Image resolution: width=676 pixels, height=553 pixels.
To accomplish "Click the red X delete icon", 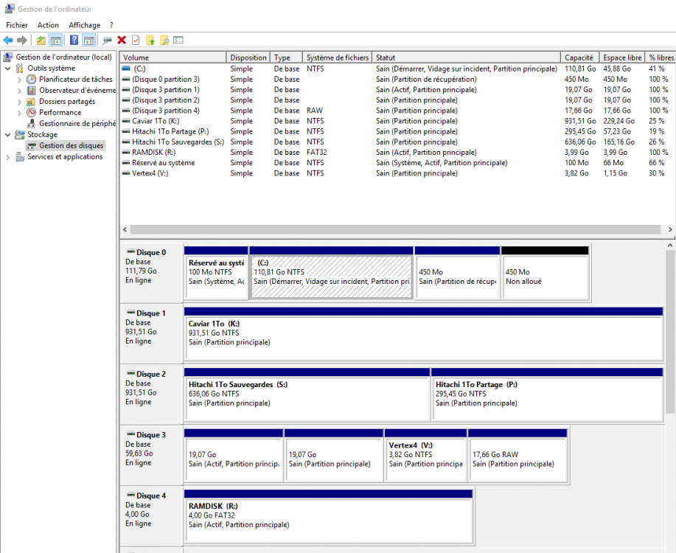I will click(x=122, y=40).
